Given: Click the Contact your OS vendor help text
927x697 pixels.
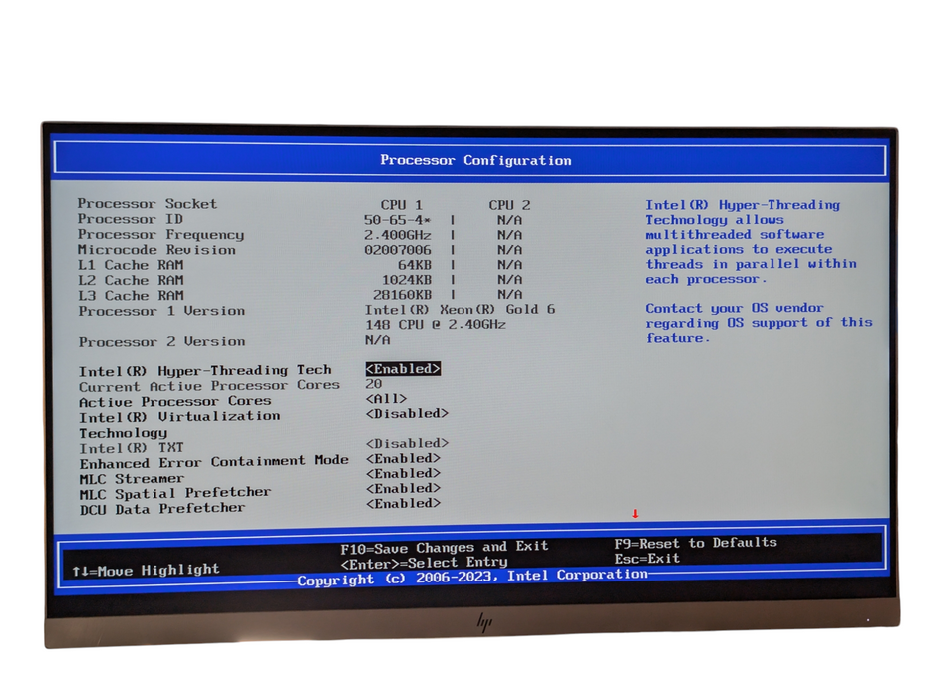Looking at the screenshot, I should (760, 323).
